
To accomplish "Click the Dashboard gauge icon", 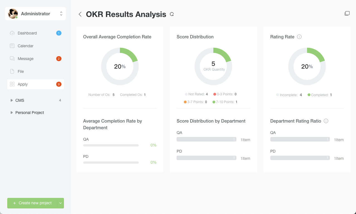I will [x=12, y=33].
